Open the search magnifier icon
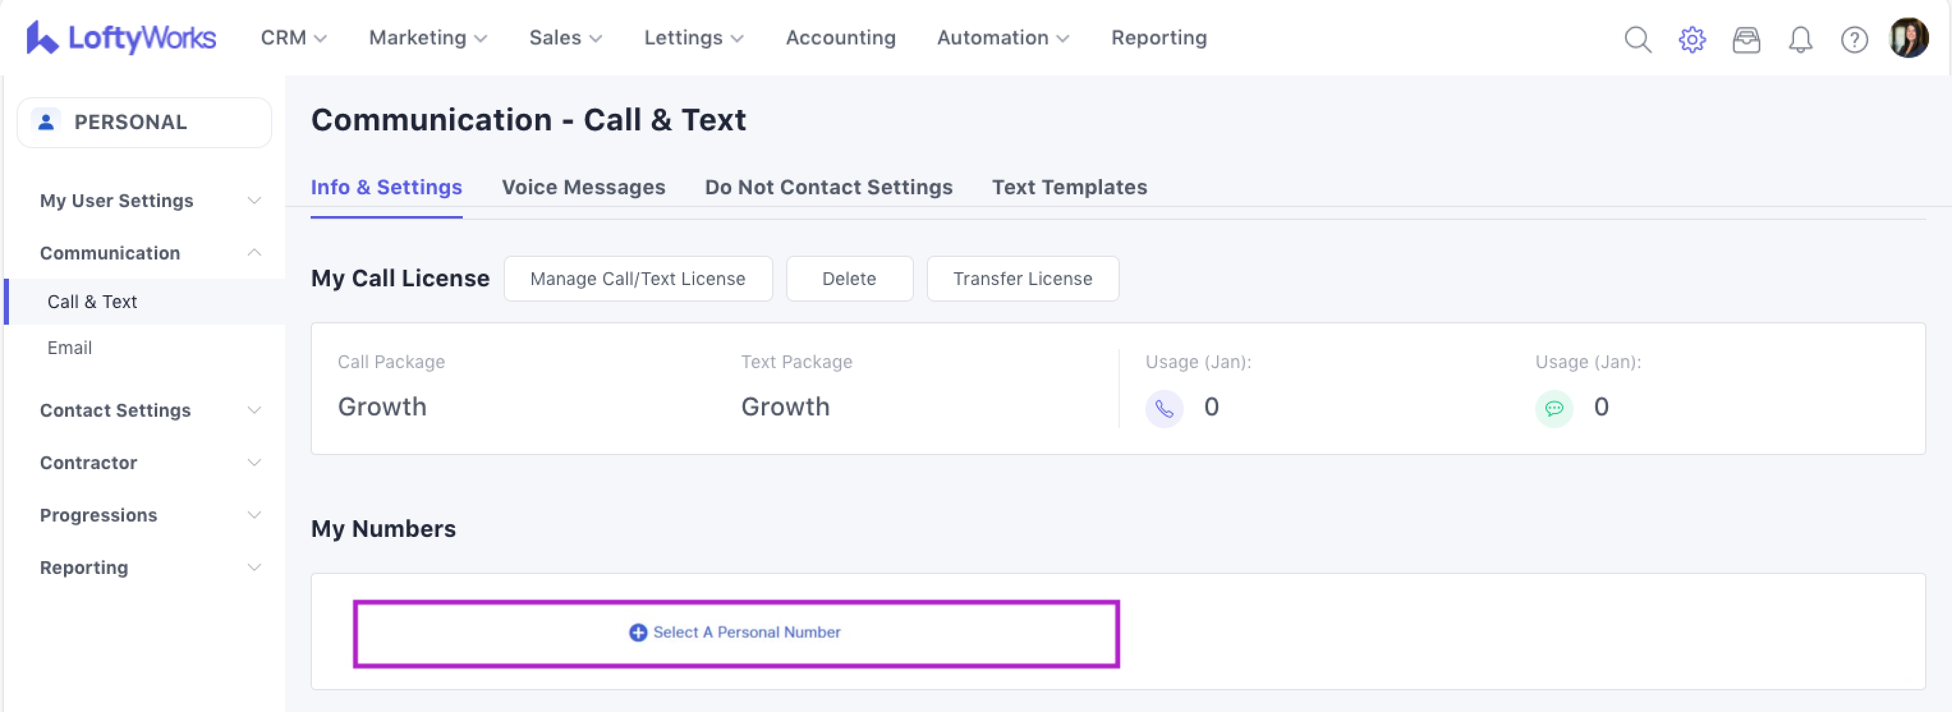The height and width of the screenshot is (712, 1952). point(1638,40)
